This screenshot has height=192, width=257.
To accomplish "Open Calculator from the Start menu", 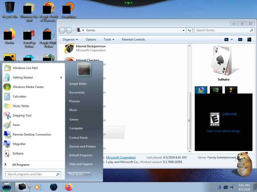I will [x=34, y=96].
